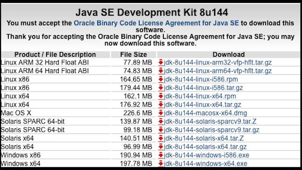Download the jdk-8u144-linux-x64.tar.gz file
This screenshot has height=170, width=302.
(202, 105)
